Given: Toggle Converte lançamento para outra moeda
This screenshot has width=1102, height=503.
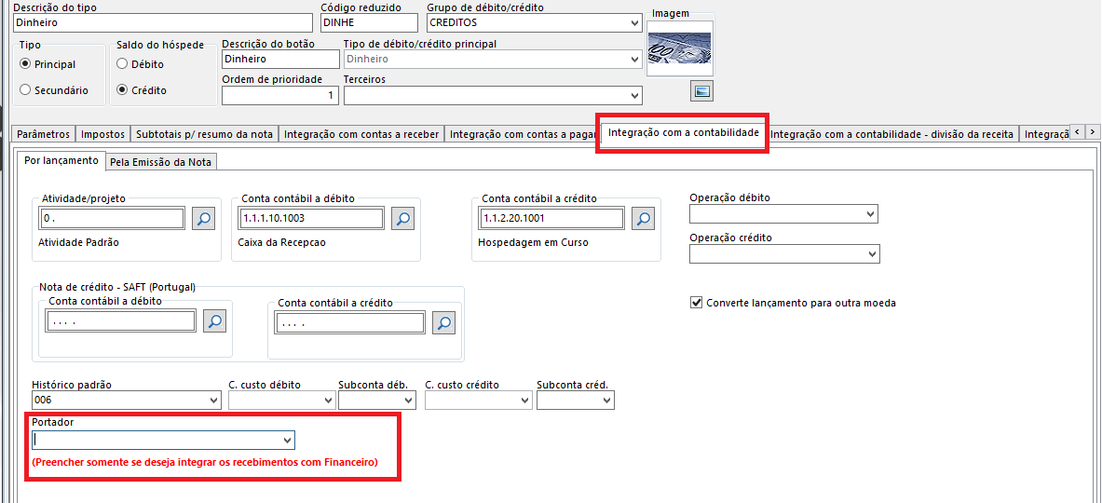Looking at the screenshot, I should click(x=697, y=303).
